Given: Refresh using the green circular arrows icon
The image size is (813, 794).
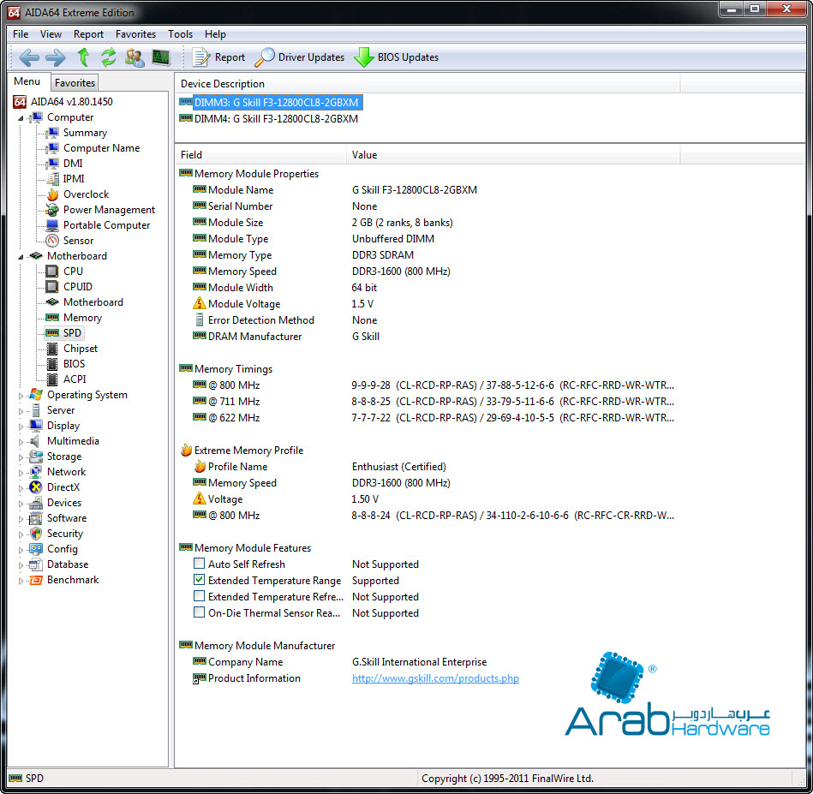Looking at the screenshot, I should coord(108,57).
